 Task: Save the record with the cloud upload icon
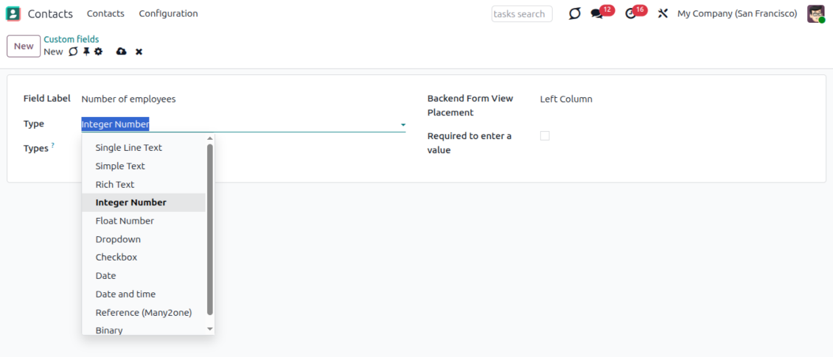point(122,52)
